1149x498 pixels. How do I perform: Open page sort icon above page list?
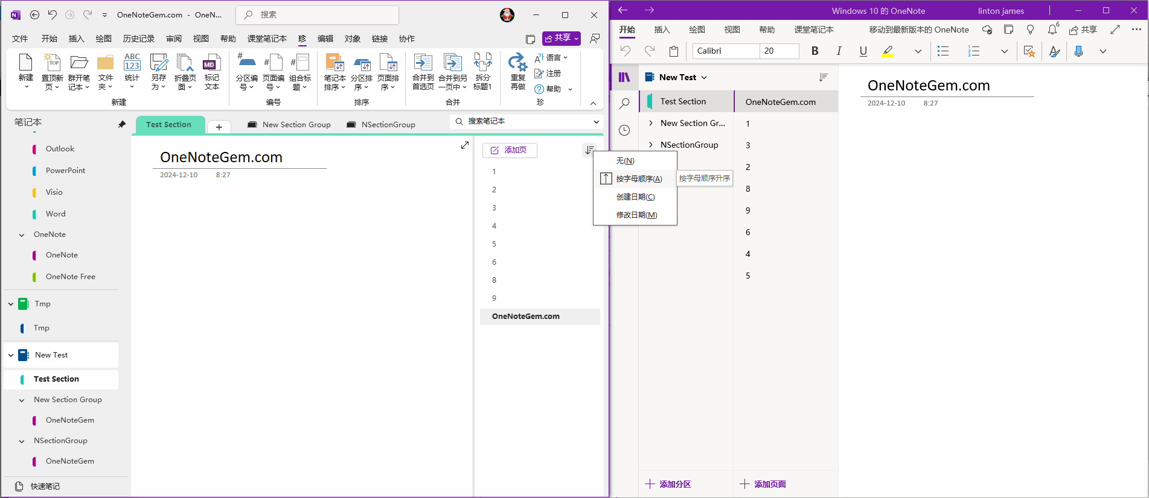[x=589, y=150]
